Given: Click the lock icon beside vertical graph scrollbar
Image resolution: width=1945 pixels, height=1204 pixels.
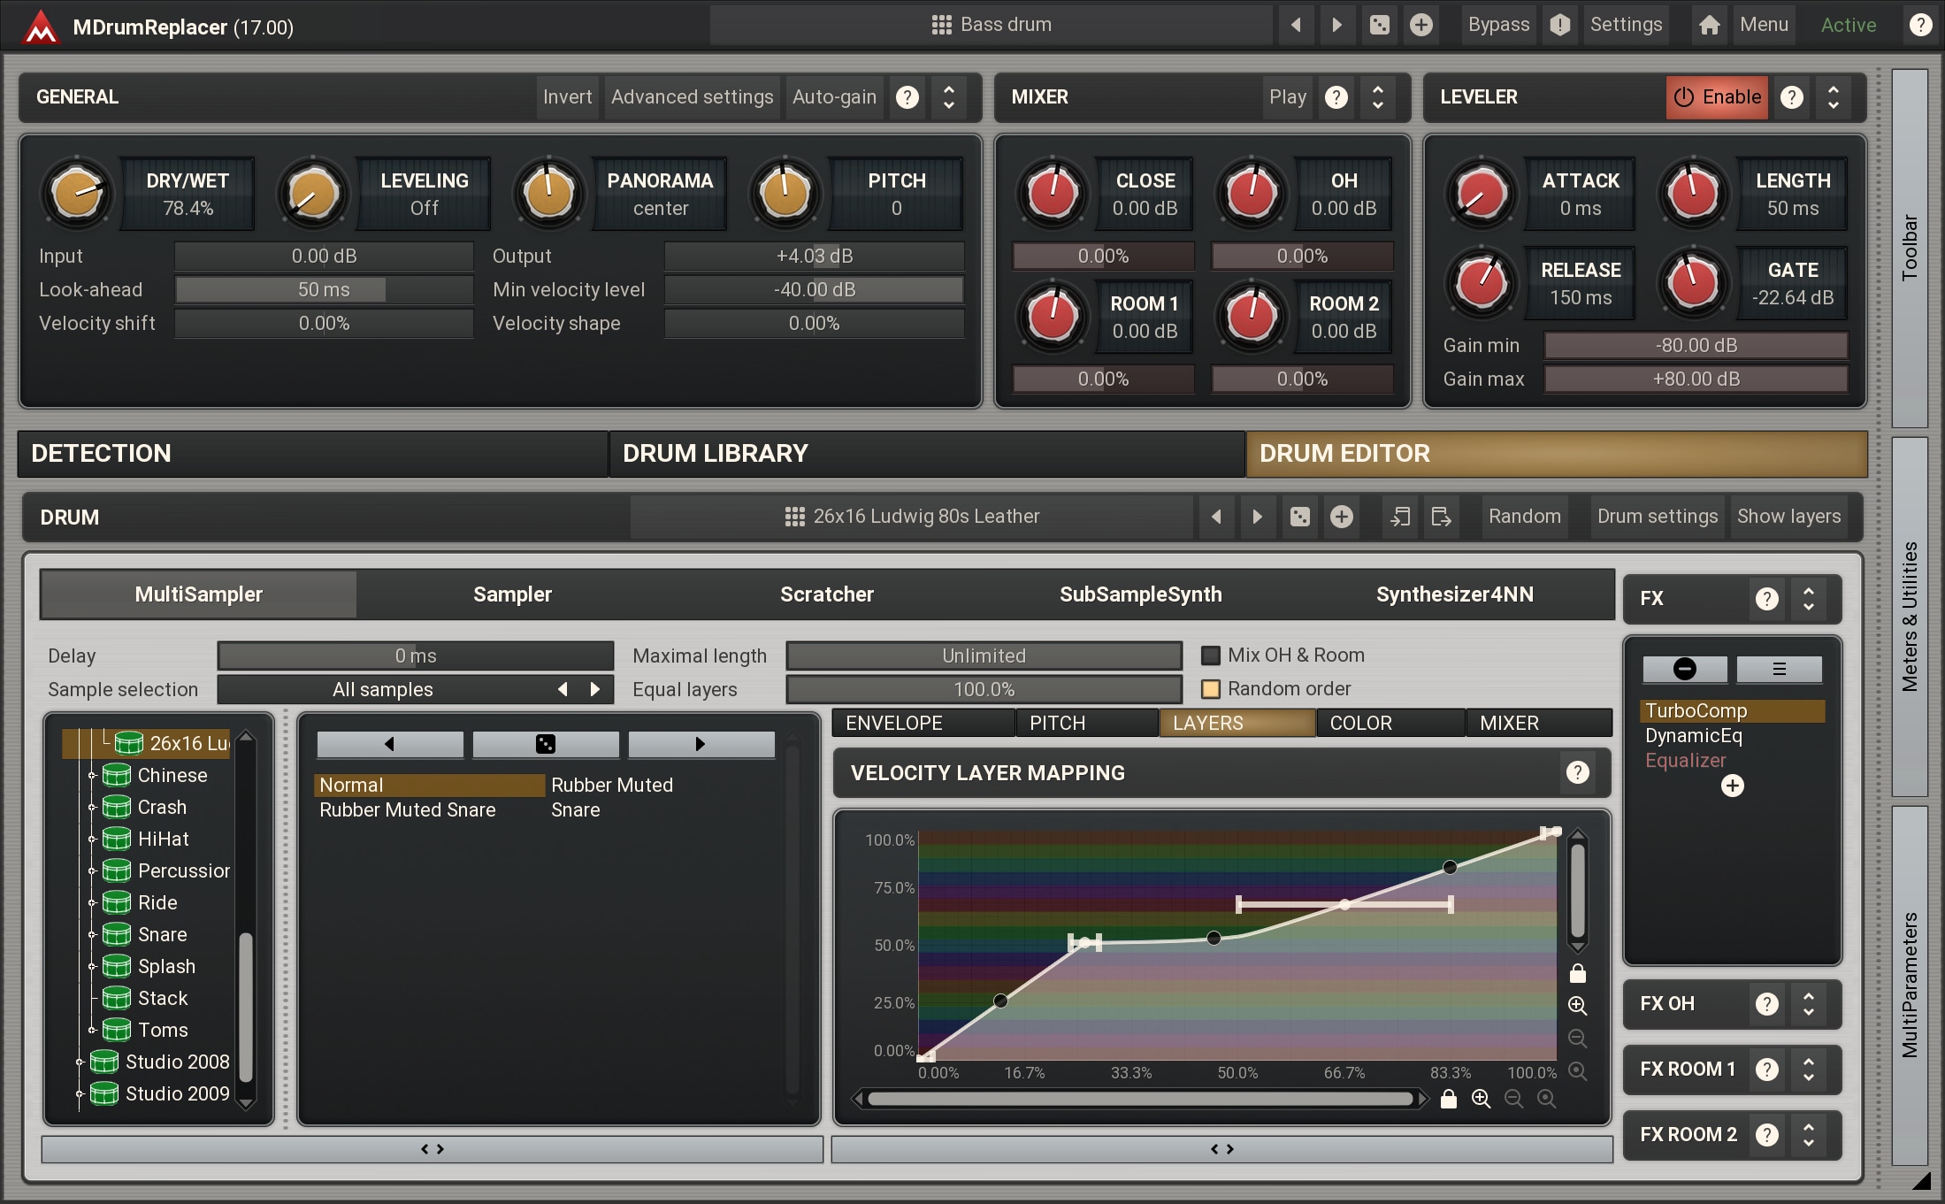Looking at the screenshot, I should pyautogui.click(x=1577, y=974).
